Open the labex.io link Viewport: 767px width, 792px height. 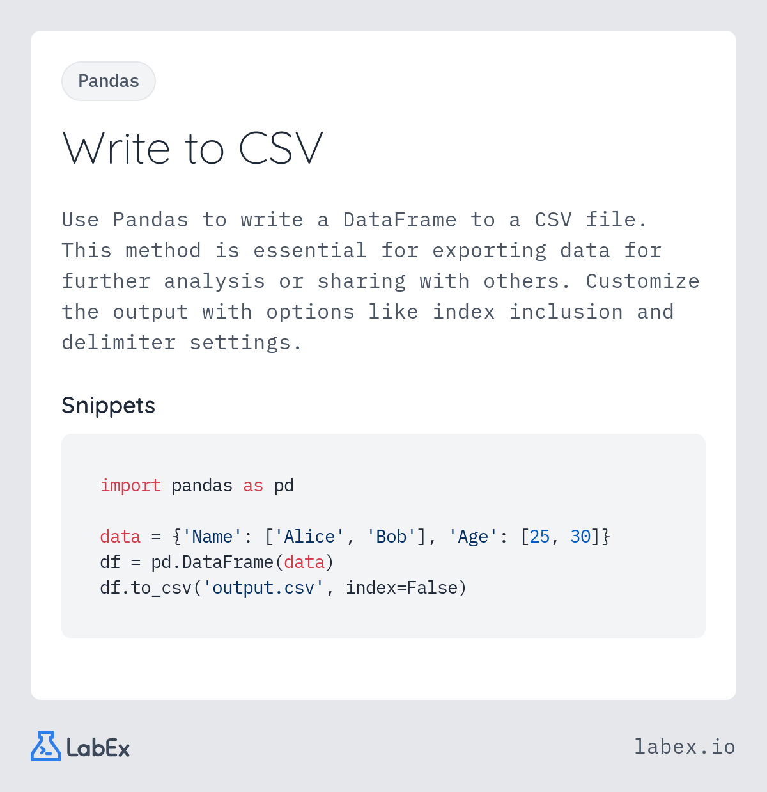(685, 747)
